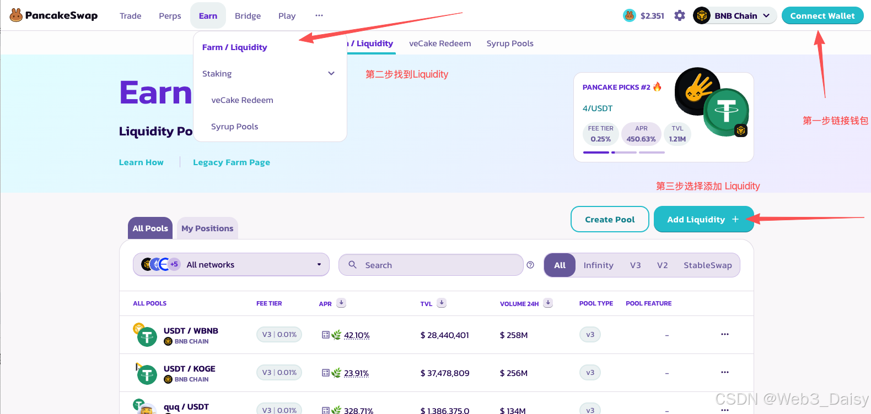
Task: Click the help question mark beside Search
Action: coord(530,265)
